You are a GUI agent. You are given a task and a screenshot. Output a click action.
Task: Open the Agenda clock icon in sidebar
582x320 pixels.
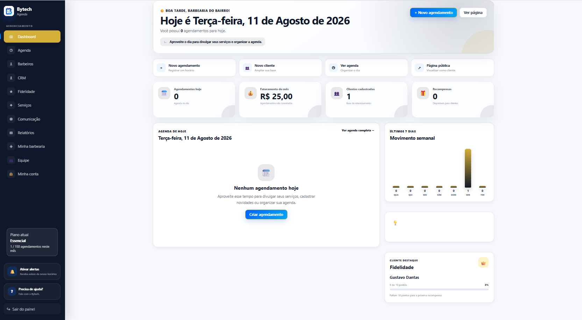(x=11, y=50)
